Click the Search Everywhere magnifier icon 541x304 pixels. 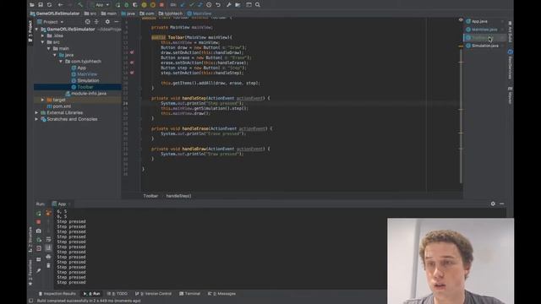tap(258, 5)
